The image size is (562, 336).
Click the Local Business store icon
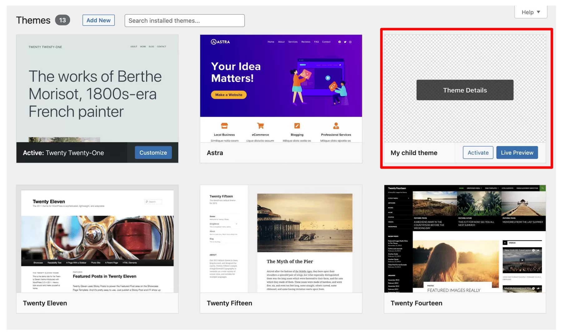coord(224,126)
